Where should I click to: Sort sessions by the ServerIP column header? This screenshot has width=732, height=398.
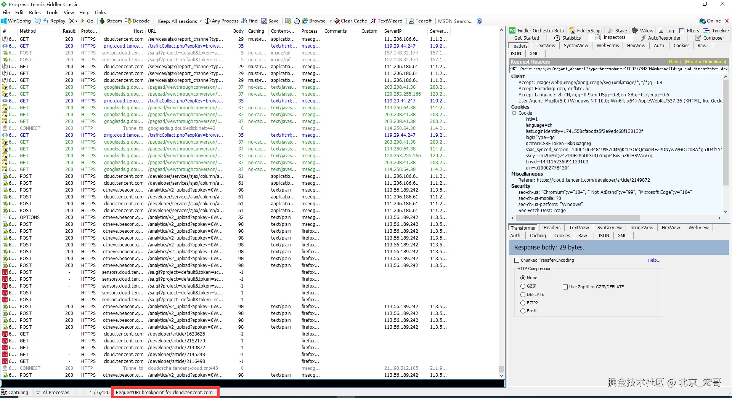click(405, 31)
